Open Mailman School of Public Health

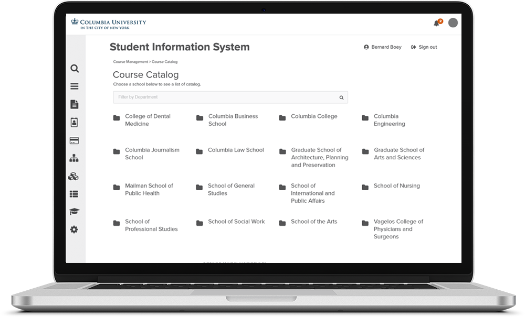point(149,189)
